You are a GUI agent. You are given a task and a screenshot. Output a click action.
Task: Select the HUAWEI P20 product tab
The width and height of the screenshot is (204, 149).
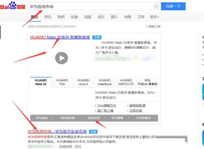[x=62, y=82]
